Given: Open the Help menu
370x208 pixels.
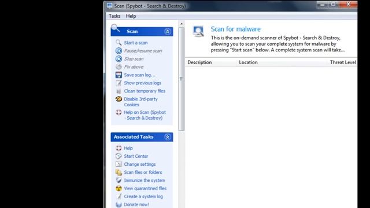Looking at the screenshot, I should coord(131,16).
